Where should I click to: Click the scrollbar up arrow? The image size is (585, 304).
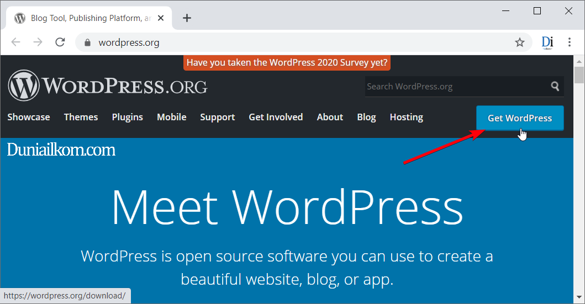pos(579,61)
